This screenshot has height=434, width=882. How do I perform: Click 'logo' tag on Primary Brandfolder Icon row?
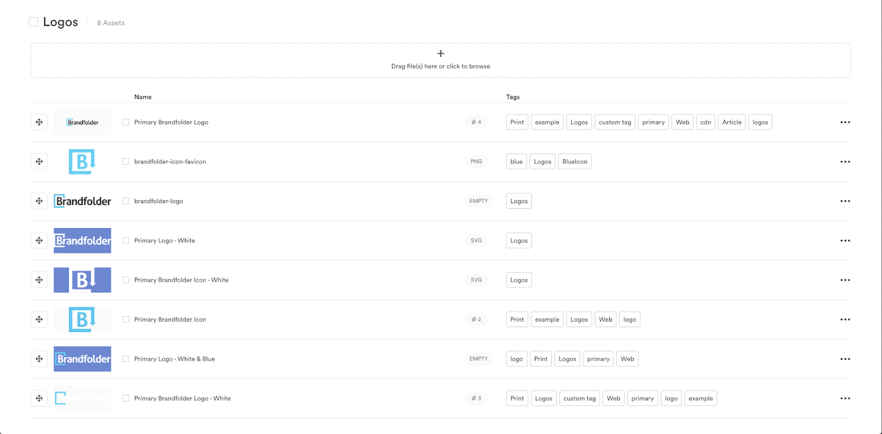630,319
